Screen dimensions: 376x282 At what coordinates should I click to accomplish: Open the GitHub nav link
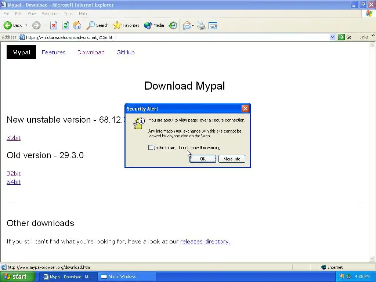(126, 52)
